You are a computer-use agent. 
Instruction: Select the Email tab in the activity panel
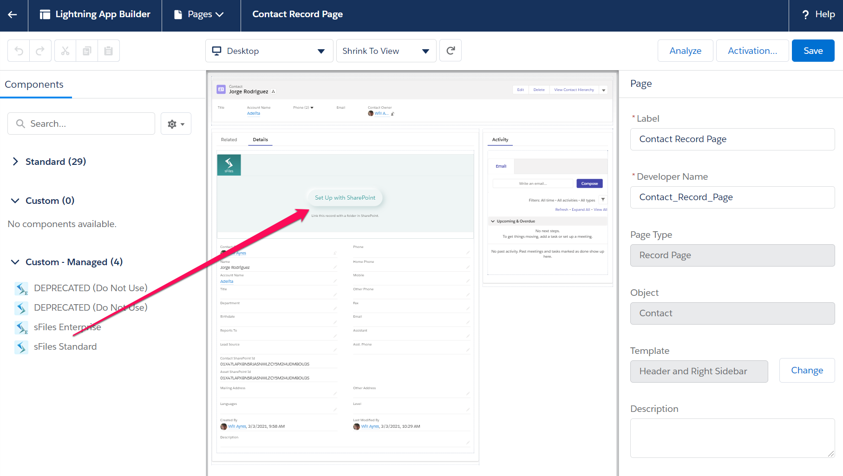pos(501,166)
